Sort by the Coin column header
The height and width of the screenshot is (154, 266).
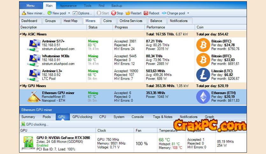click(221, 27)
